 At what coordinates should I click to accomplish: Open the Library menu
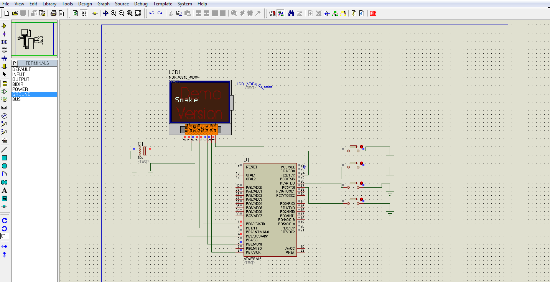point(49,4)
